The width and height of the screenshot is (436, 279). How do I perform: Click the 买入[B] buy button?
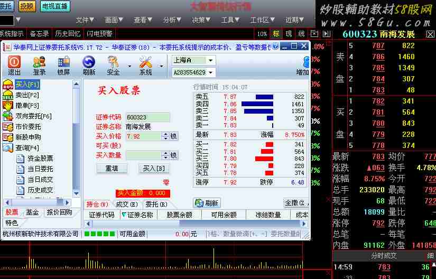(x=154, y=169)
